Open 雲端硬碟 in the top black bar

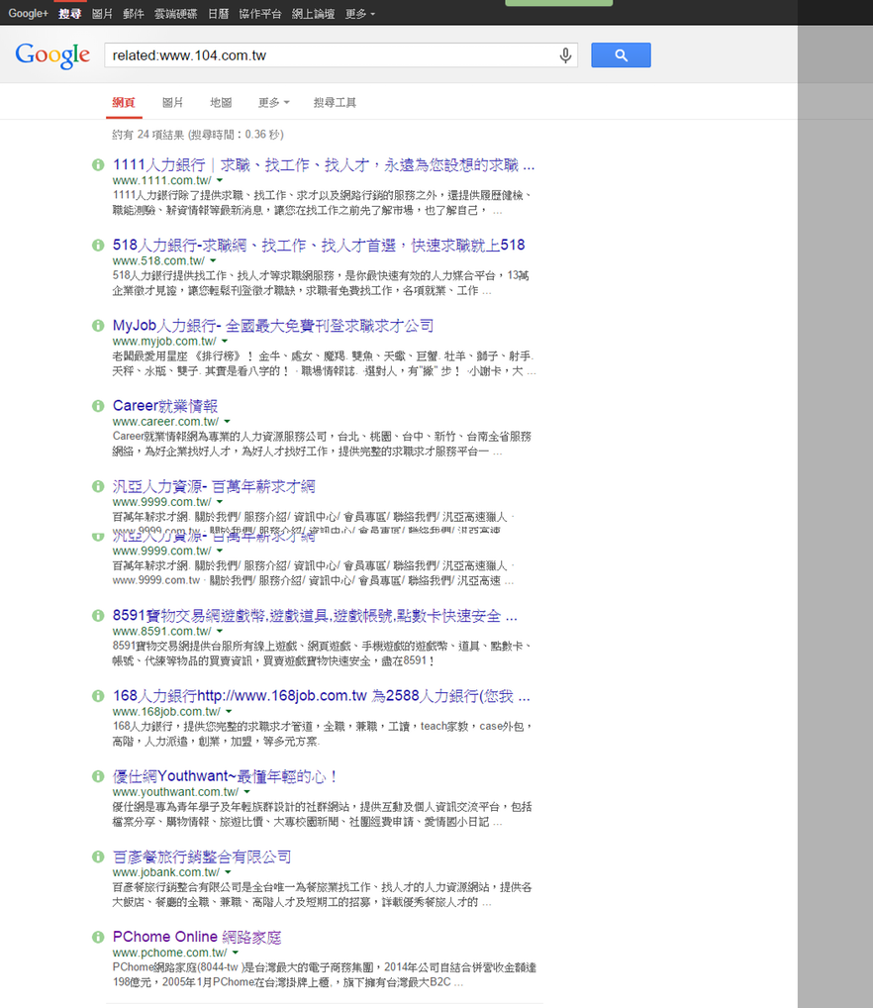coord(175,14)
